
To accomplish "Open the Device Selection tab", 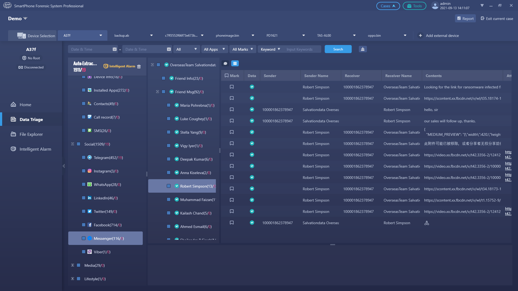I will (x=32, y=36).
